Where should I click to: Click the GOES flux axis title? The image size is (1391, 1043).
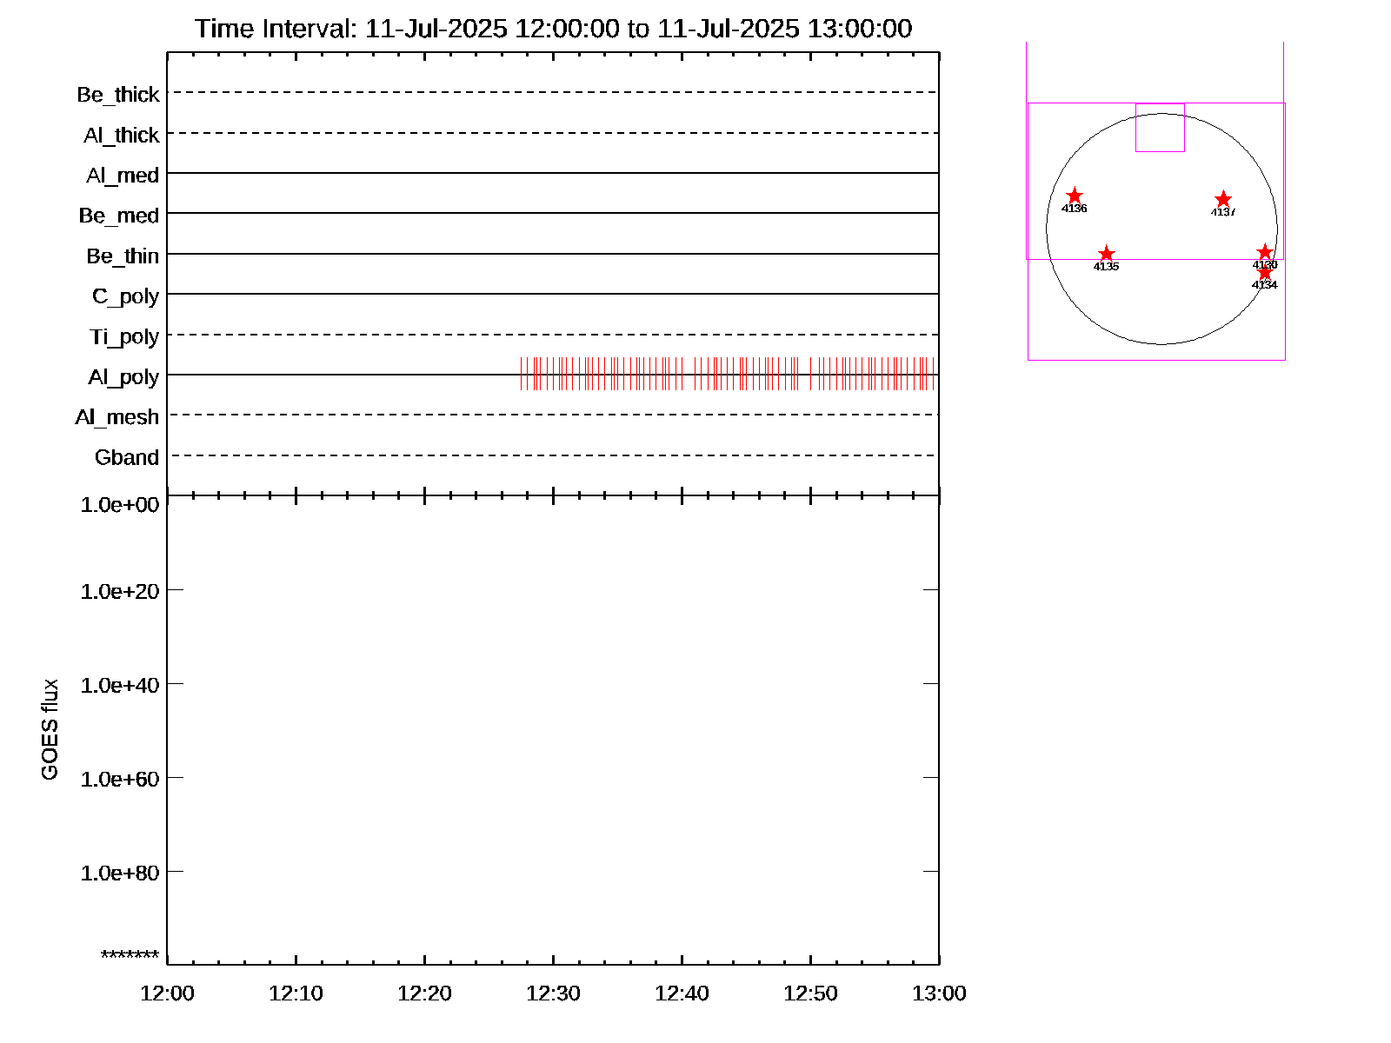click(50, 729)
